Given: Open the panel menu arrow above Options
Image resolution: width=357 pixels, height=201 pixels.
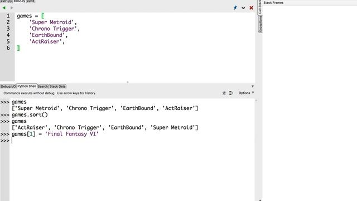Looking at the screenshot, I should pyautogui.click(x=253, y=87).
